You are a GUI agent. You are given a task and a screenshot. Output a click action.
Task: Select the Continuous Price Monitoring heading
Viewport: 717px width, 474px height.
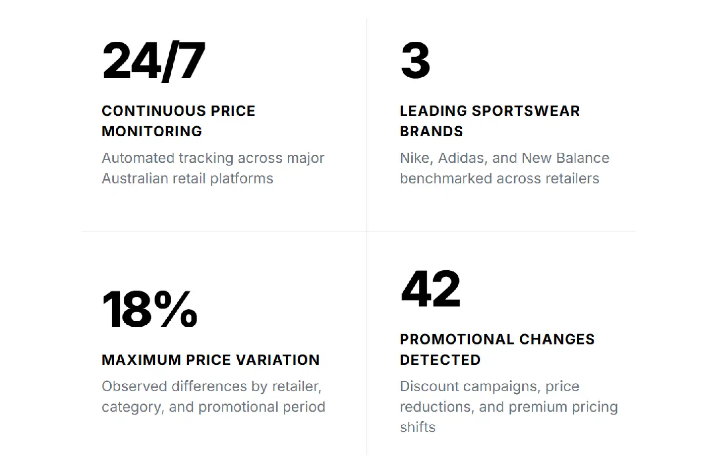click(x=178, y=121)
